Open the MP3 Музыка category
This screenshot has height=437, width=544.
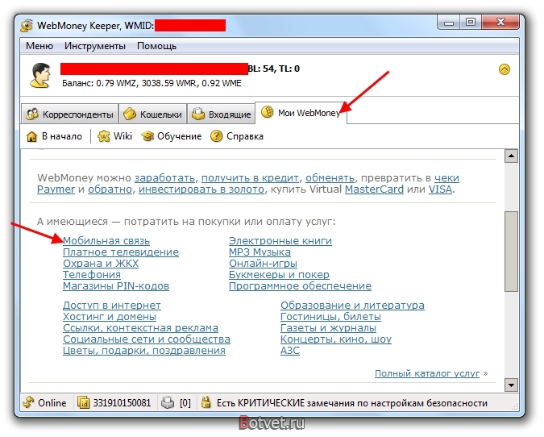pyautogui.click(x=260, y=252)
